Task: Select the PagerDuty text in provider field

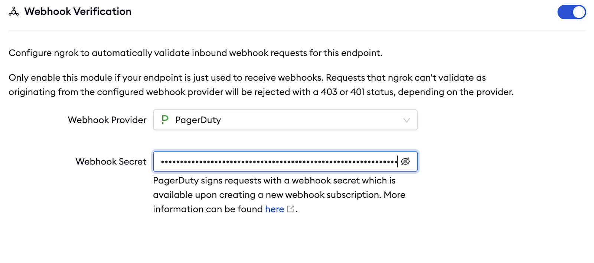Action: pyautogui.click(x=198, y=120)
